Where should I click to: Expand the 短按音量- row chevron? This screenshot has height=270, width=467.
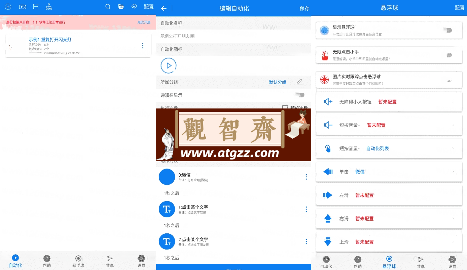click(x=453, y=148)
